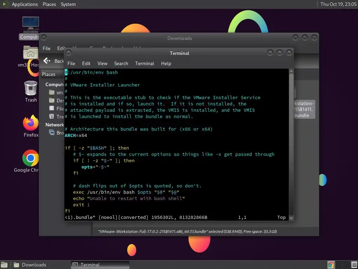Open the Applications menu
The height and width of the screenshot is (269, 358).
click(x=25, y=4)
